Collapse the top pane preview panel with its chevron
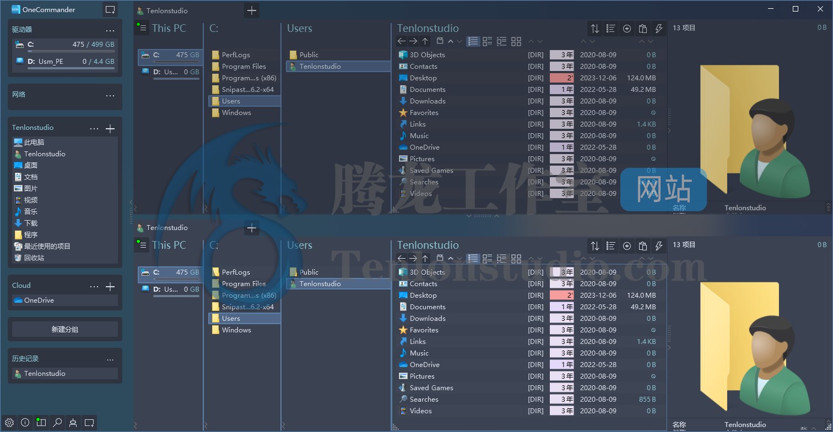This screenshot has width=833, height=432. click(669, 130)
